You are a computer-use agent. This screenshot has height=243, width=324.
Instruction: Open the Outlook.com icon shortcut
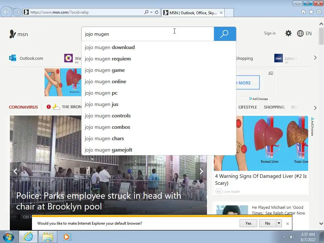(13, 58)
